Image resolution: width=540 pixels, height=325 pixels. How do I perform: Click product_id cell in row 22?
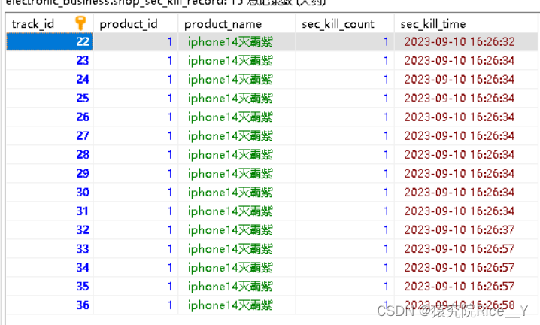tap(135, 41)
